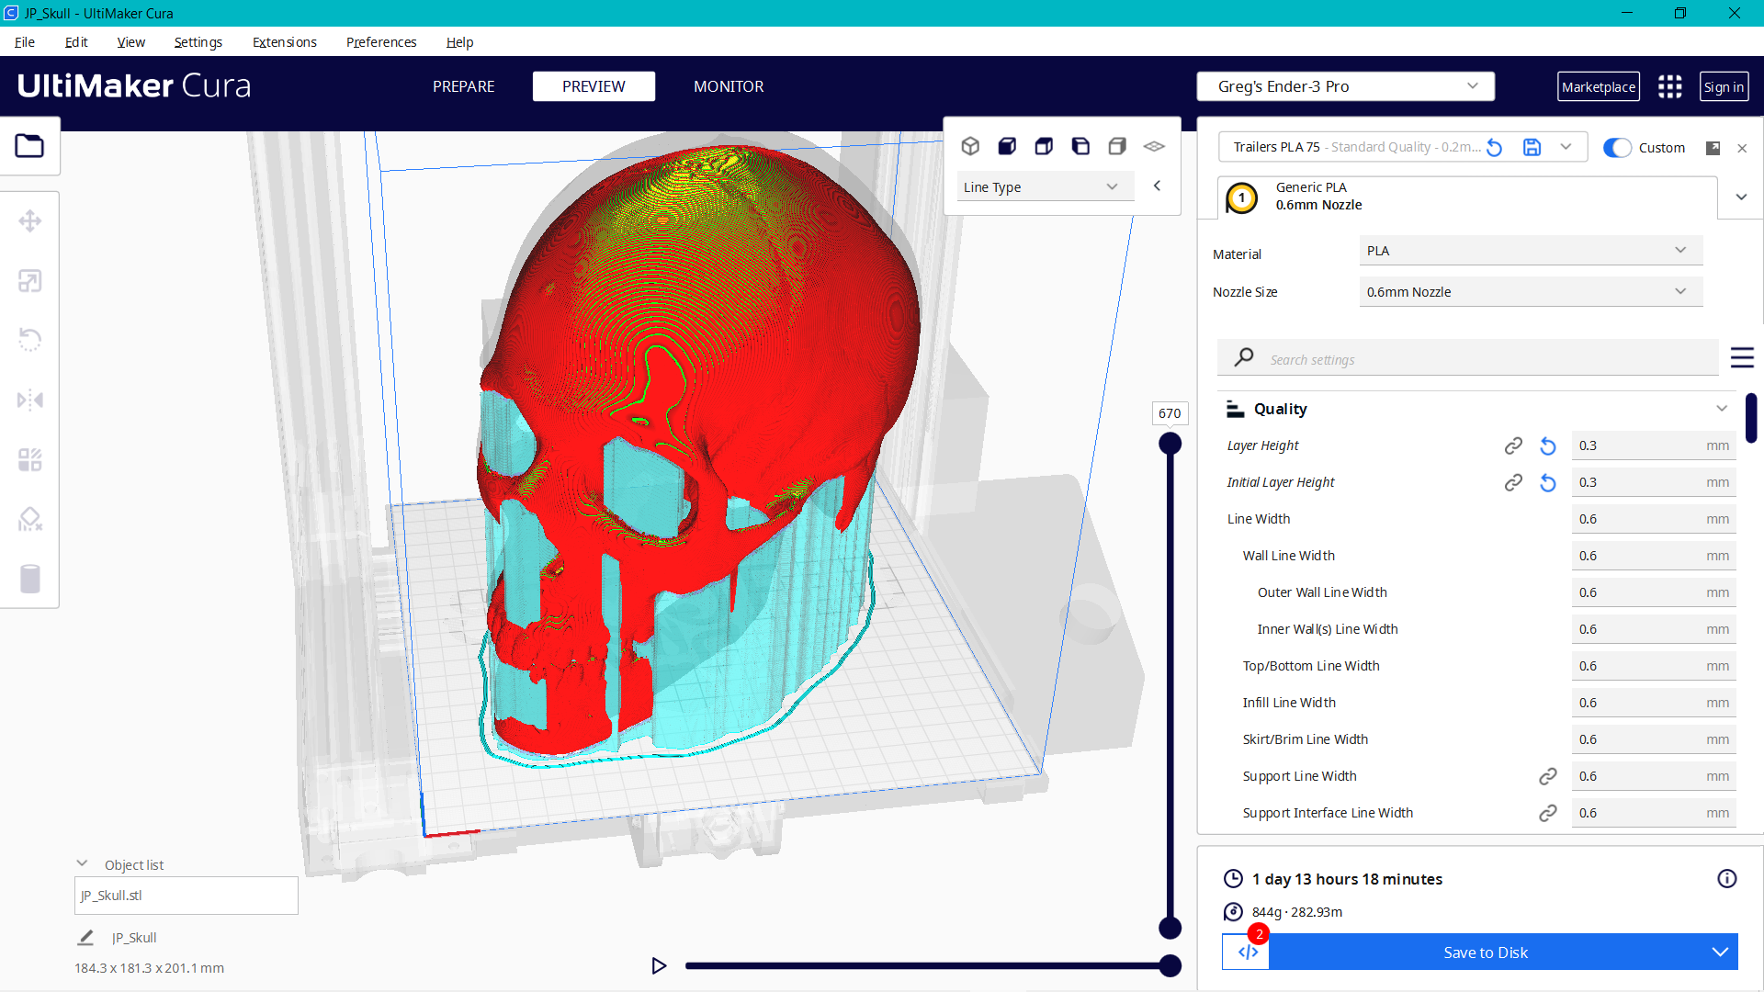Switch to top view orientation icon
The width and height of the screenshot is (1764, 992).
tap(1044, 146)
